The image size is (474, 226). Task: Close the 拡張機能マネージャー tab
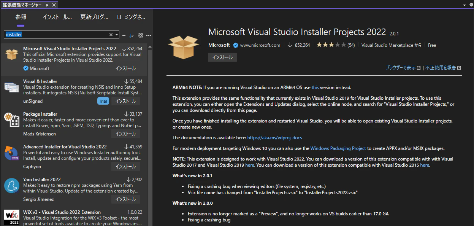(54, 5)
